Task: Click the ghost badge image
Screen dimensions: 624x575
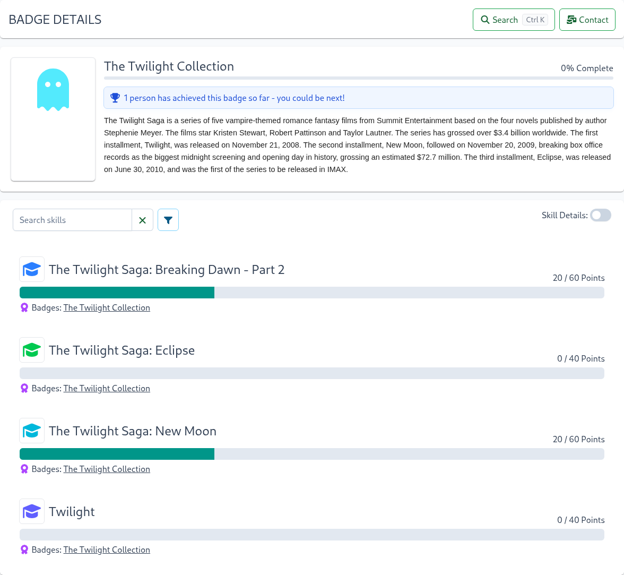Action: pos(53,90)
